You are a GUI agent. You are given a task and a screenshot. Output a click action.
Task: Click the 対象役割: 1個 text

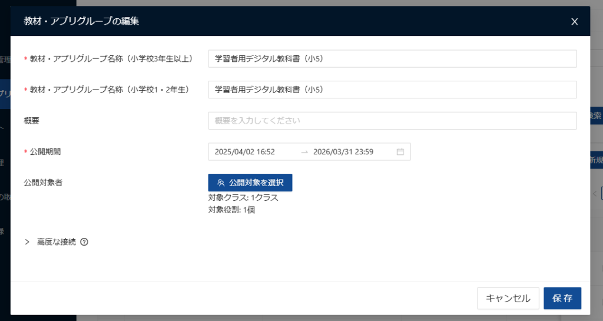click(x=231, y=210)
